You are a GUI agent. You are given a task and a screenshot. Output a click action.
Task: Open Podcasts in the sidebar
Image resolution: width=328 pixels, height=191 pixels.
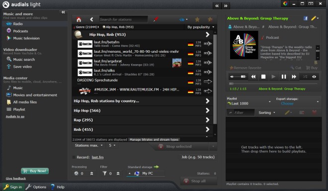(x=20, y=31)
